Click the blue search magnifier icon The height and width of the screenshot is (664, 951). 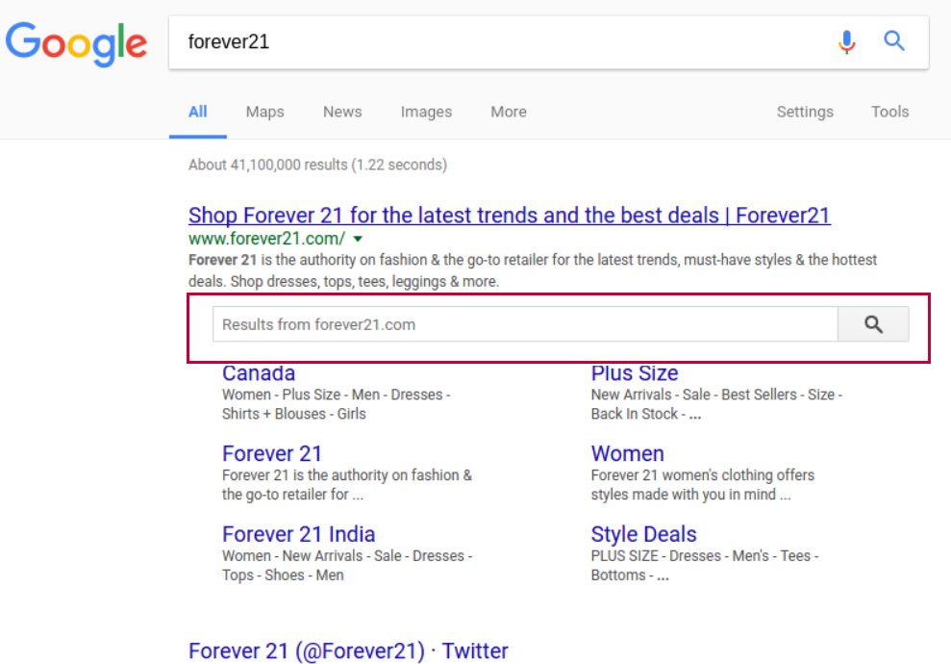[894, 41]
